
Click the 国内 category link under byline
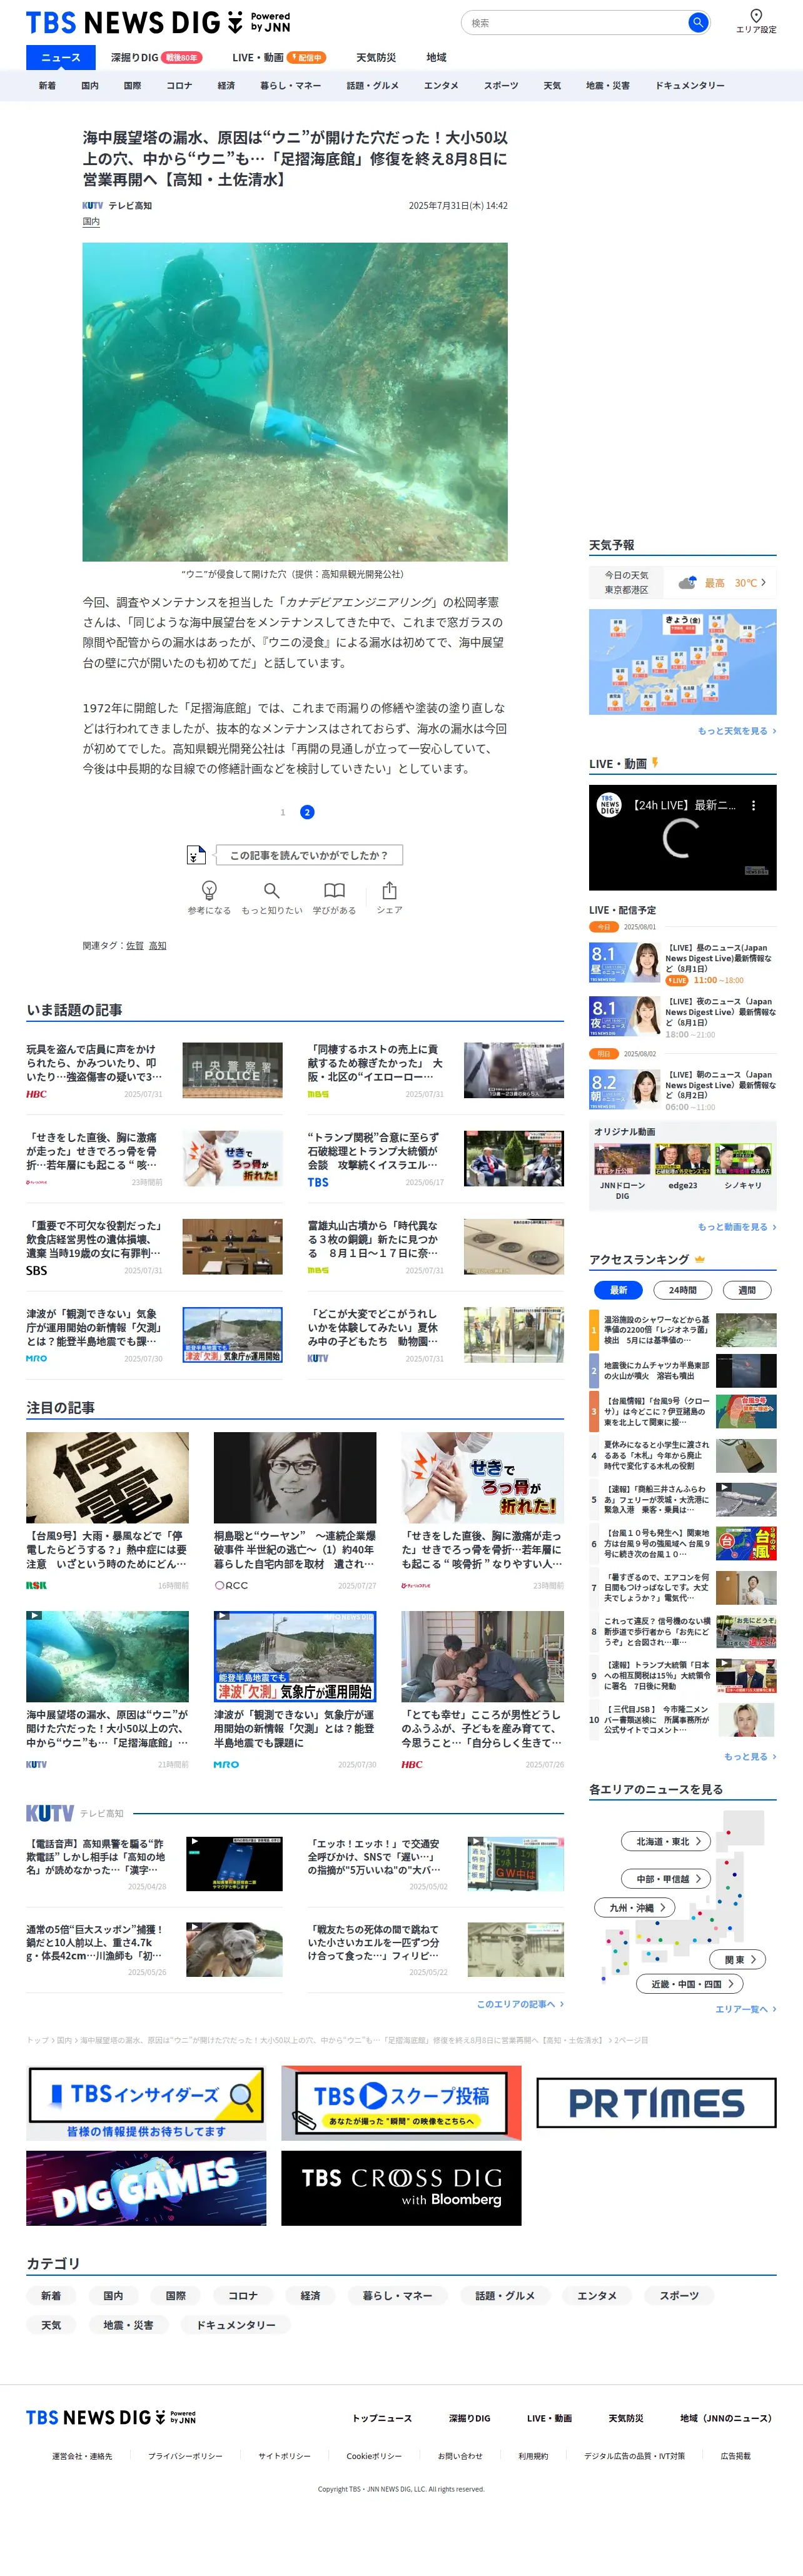(x=91, y=222)
